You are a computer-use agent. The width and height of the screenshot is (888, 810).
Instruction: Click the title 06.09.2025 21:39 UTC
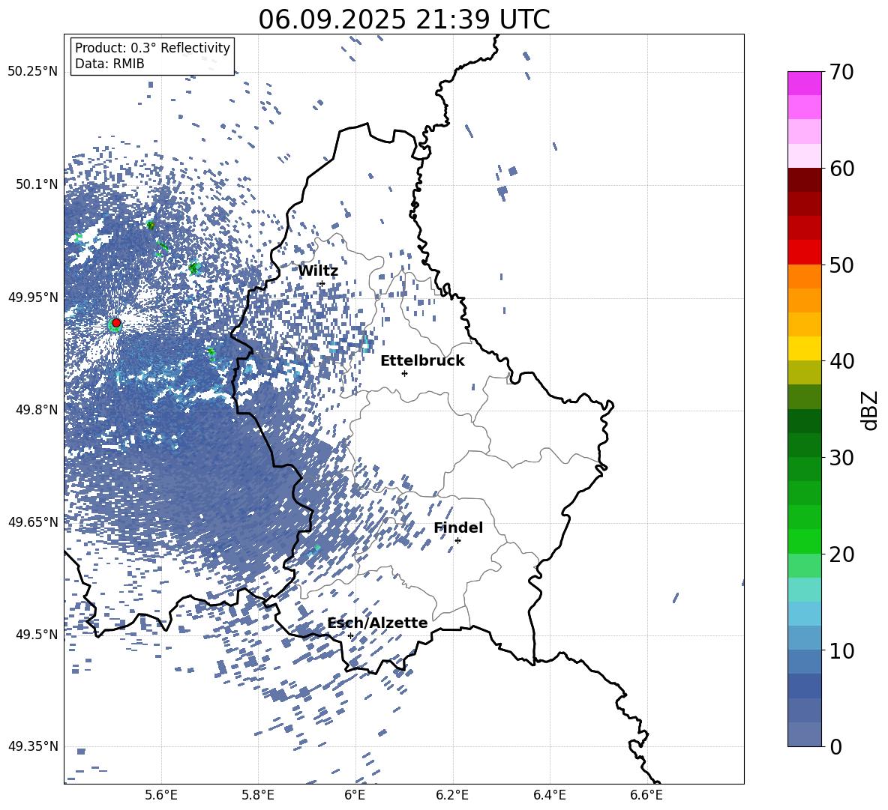click(403, 20)
